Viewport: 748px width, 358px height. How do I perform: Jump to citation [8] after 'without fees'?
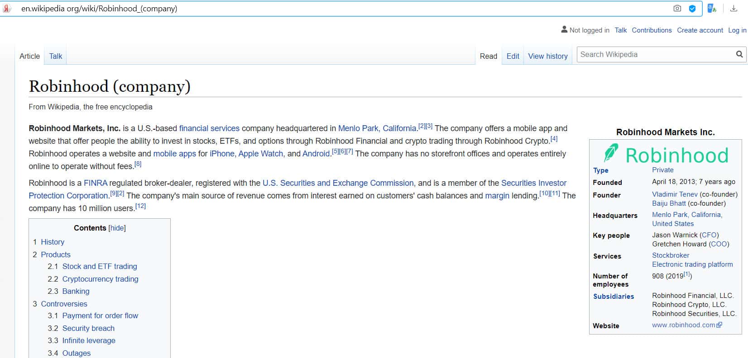[x=138, y=164]
